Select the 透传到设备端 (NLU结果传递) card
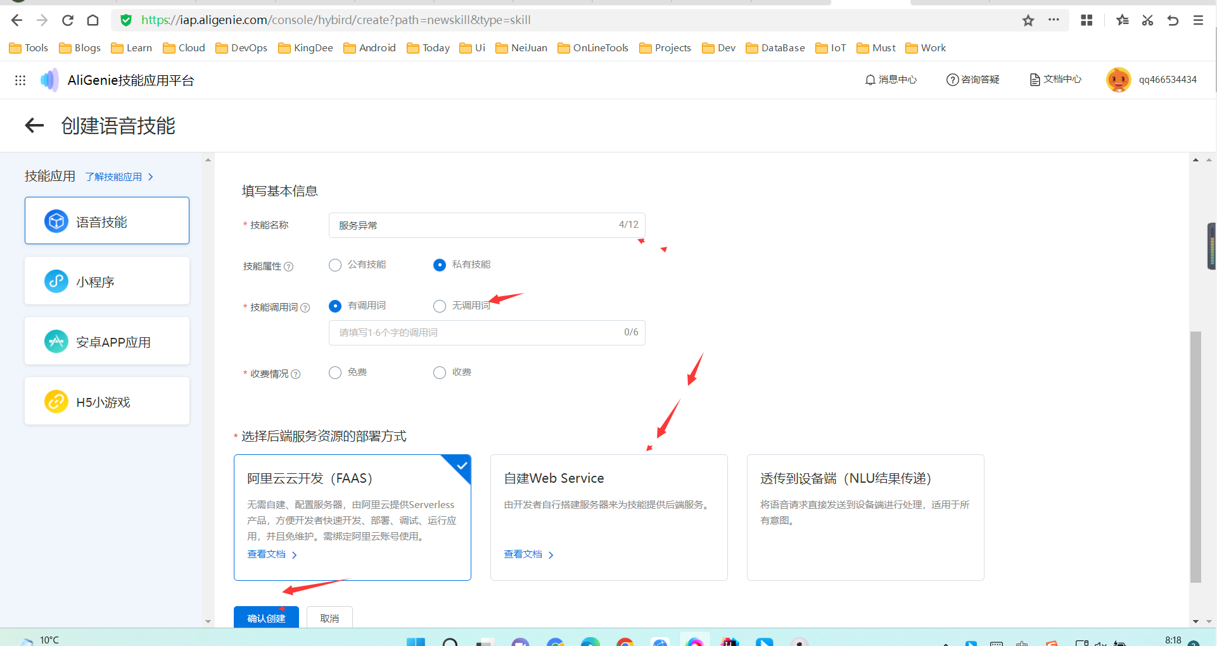 (x=865, y=517)
